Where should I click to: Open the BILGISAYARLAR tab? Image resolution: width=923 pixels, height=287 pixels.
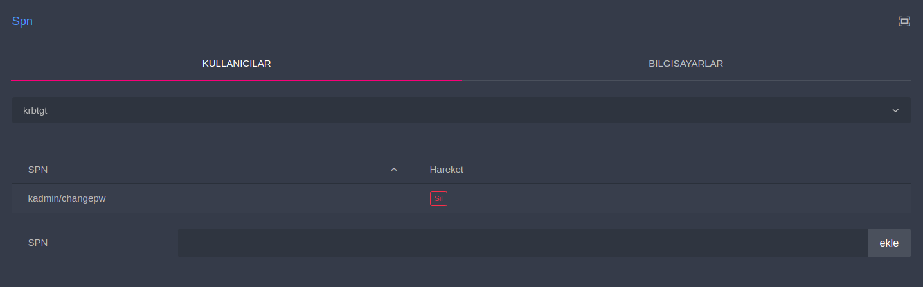click(686, 64)
